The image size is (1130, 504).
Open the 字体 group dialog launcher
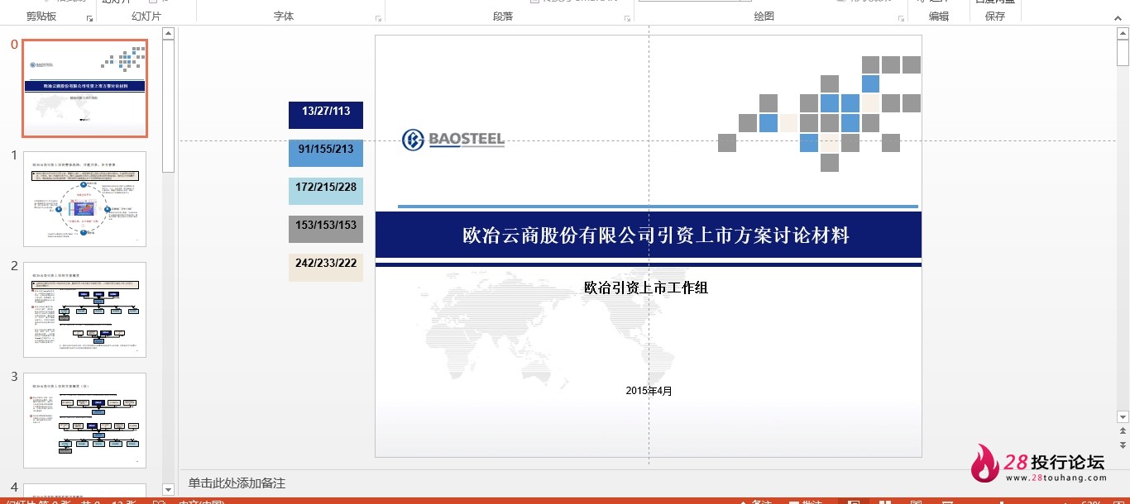(x=379, y=18)
